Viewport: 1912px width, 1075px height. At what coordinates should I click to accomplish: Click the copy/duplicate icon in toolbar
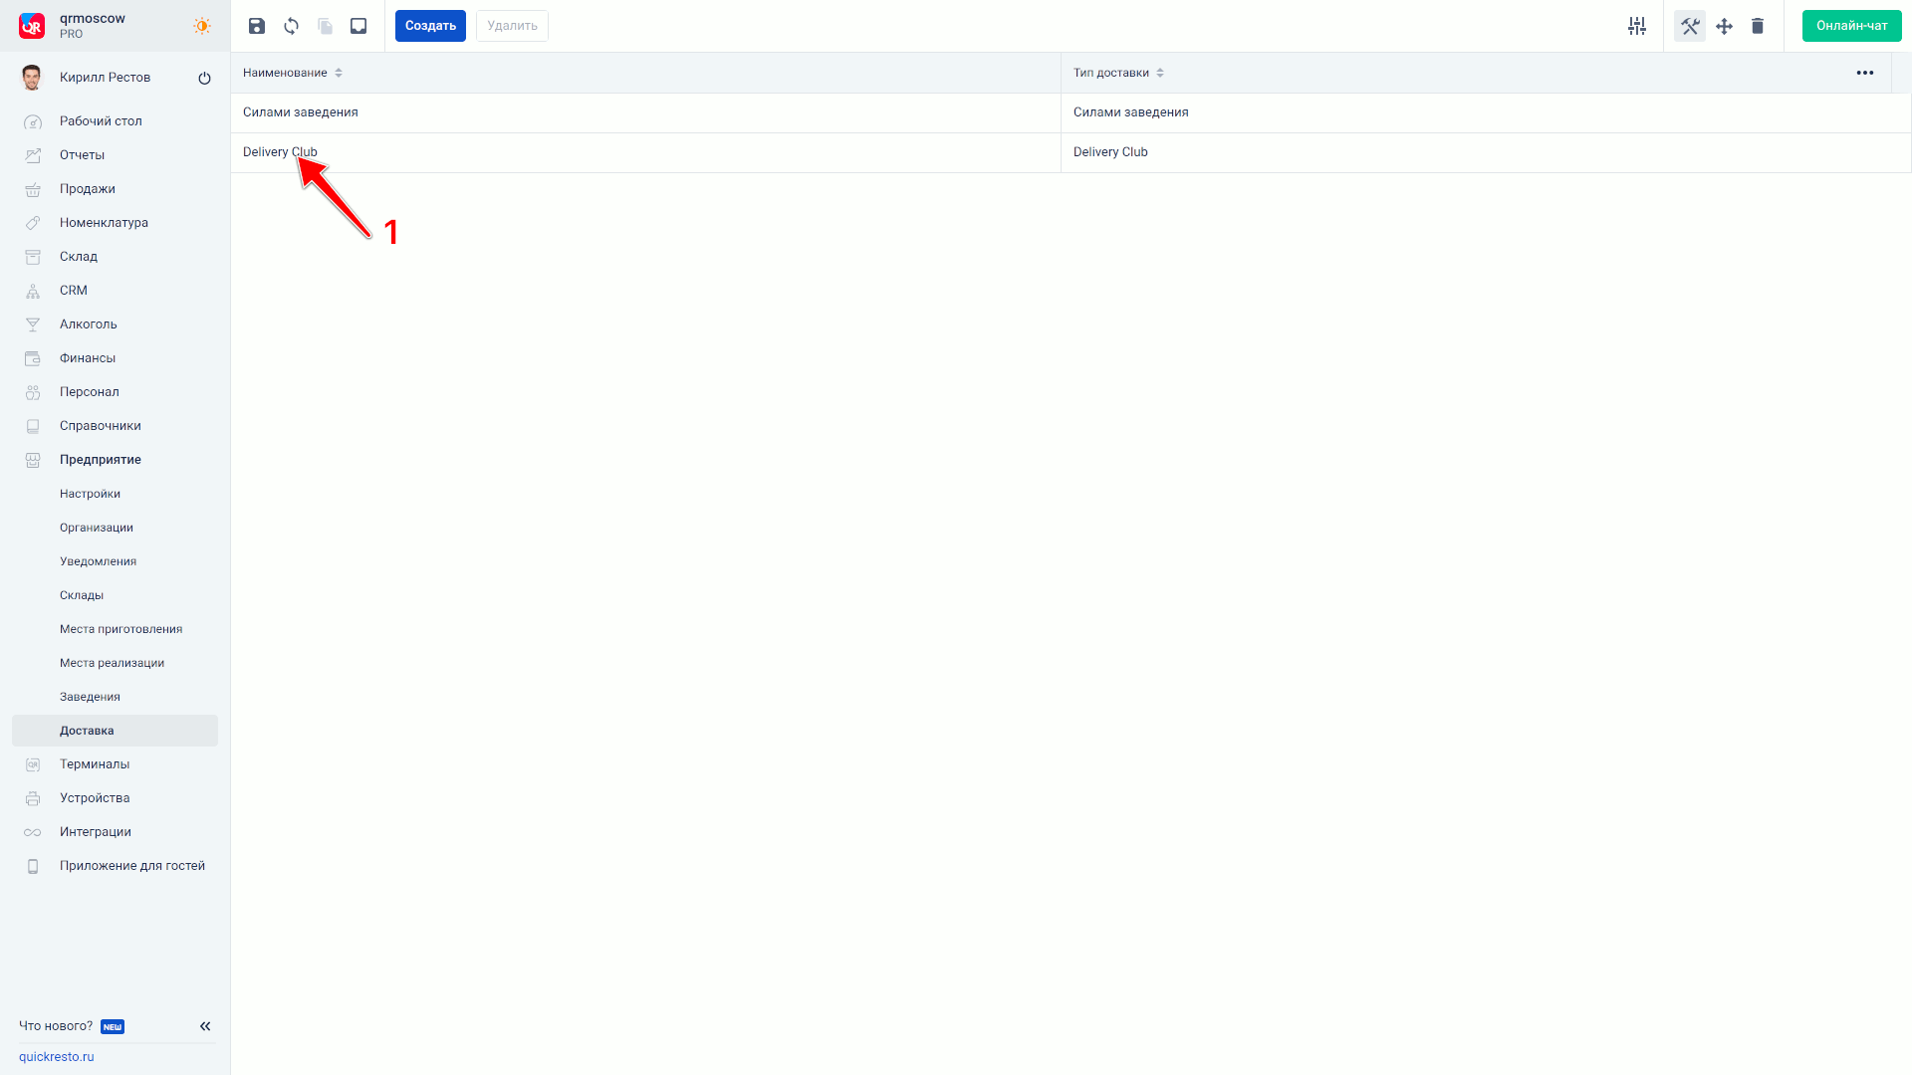(x=325, y=26)
